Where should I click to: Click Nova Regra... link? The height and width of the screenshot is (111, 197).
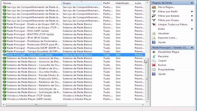(166, 7)
